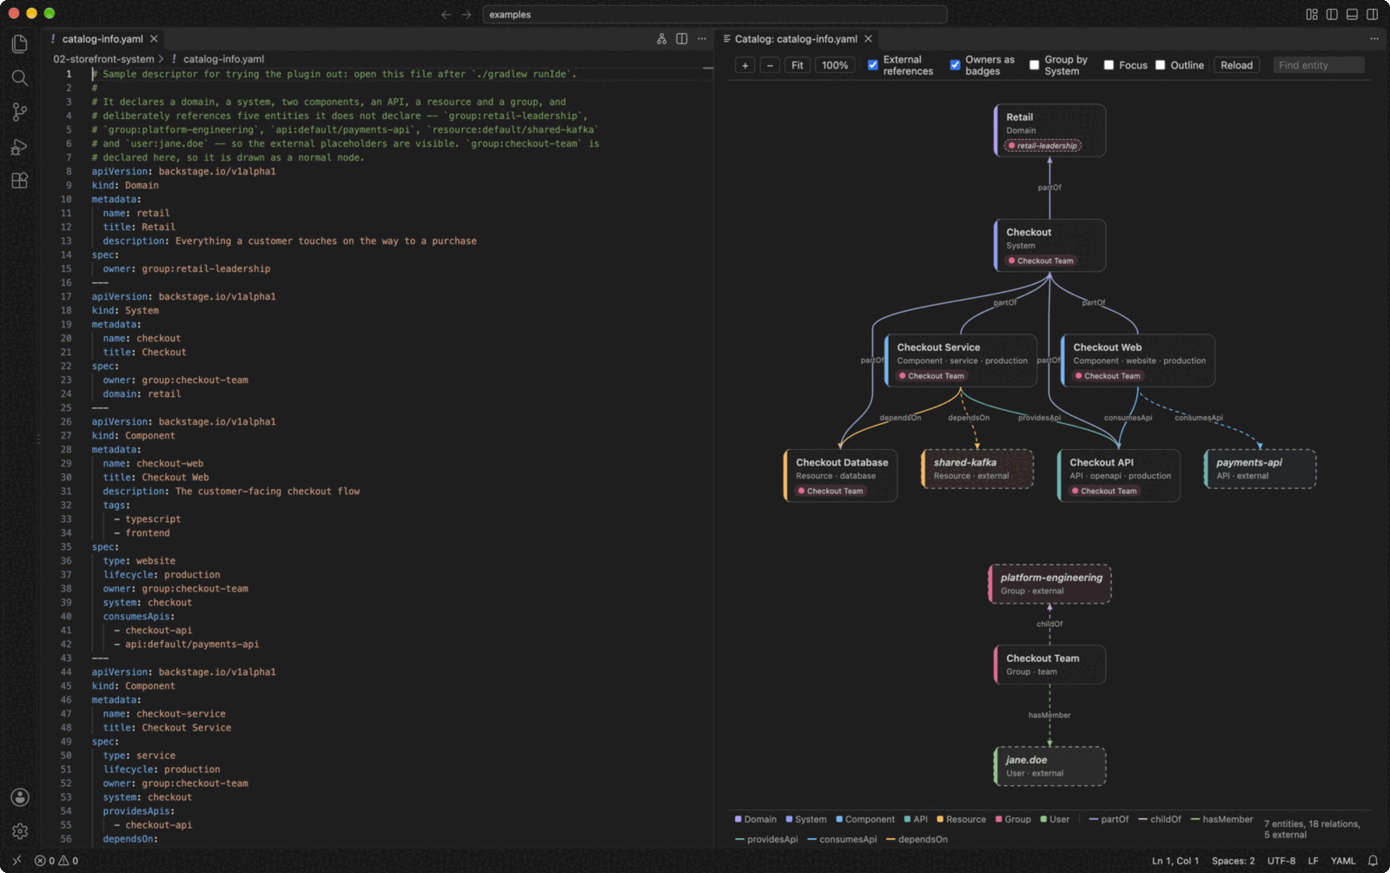Focus the Find entity search field
This screenshot has width=1390, height=873.
[1319, 65]
